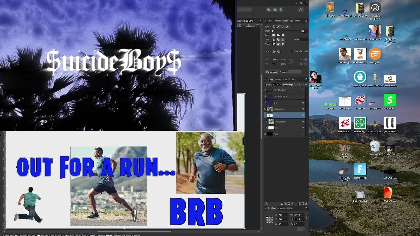The height and width of the screenshot is (236, 420).
Task: Switch to the Color tab
Action: pyautogui.click(x=270, y=21)
